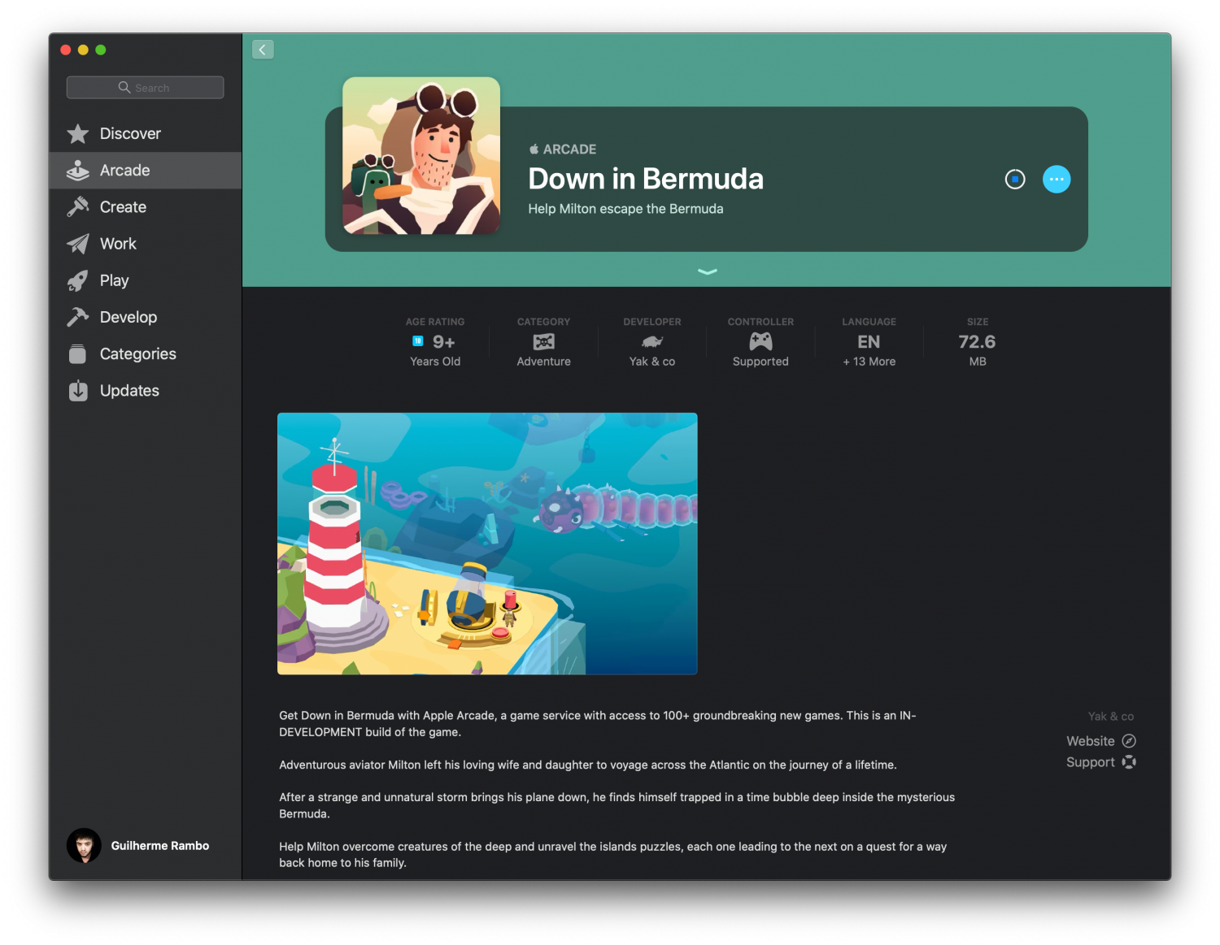The image size is (1220, 945).
Task: Navigate to the Develop section
Action: pyautogui.click(x=146, y=317)
